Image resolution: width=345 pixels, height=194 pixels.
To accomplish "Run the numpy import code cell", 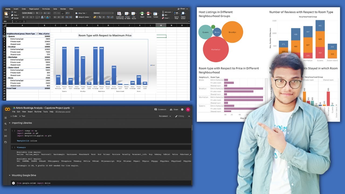I will coord(13,131).
